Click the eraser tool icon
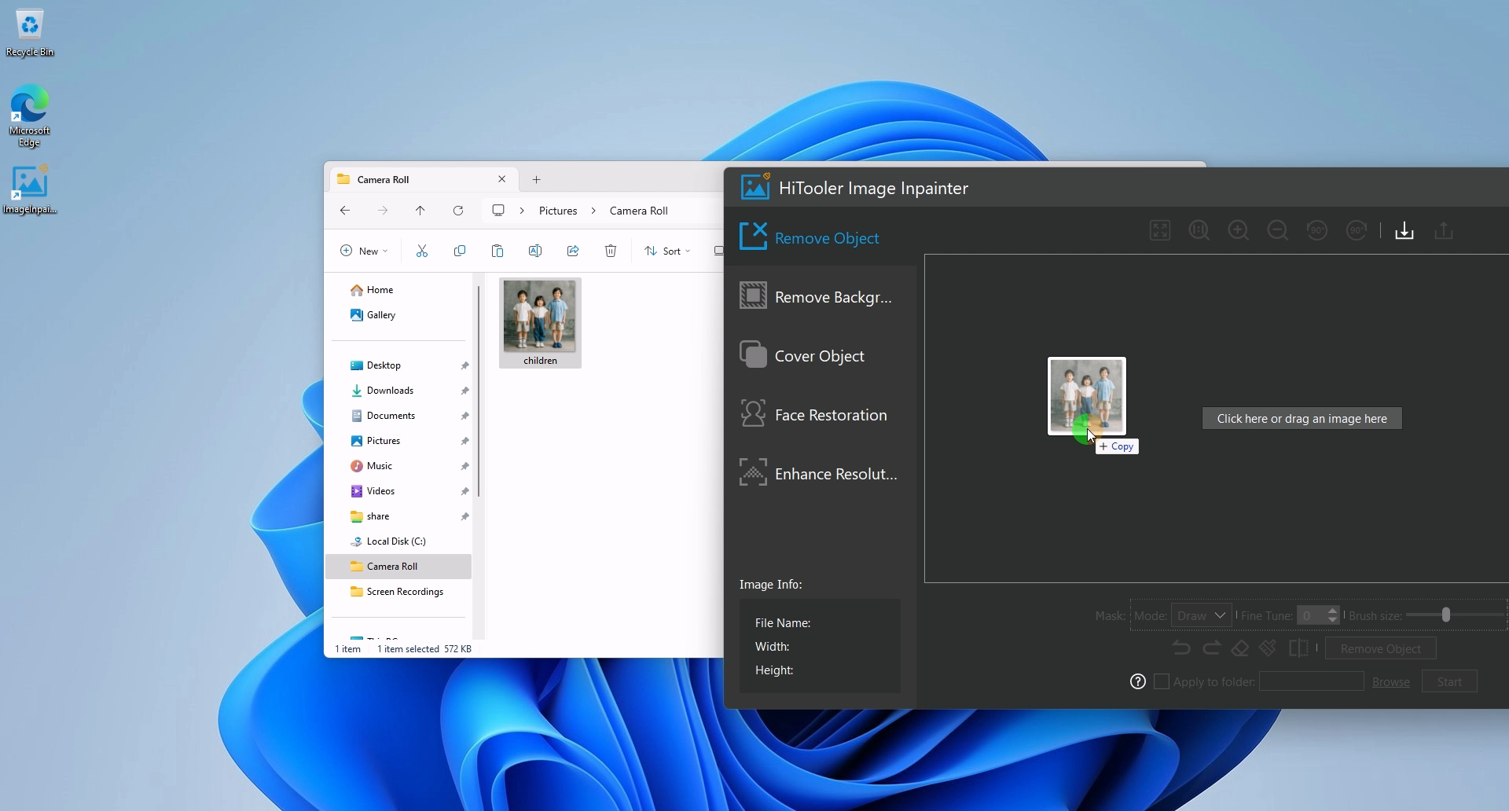 [x=1240, y=648]
